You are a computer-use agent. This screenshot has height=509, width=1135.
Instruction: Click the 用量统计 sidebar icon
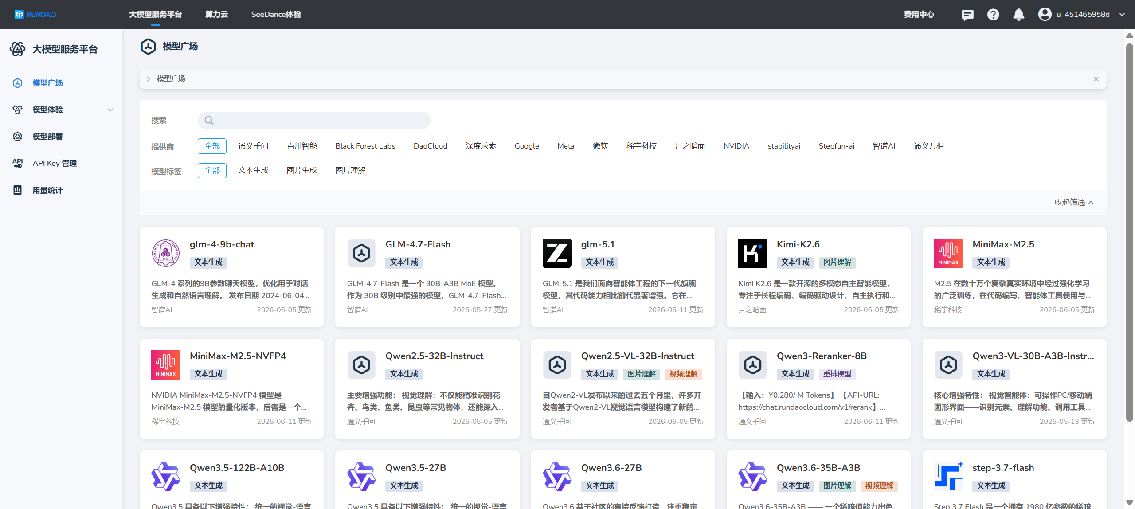pos(18,190)
